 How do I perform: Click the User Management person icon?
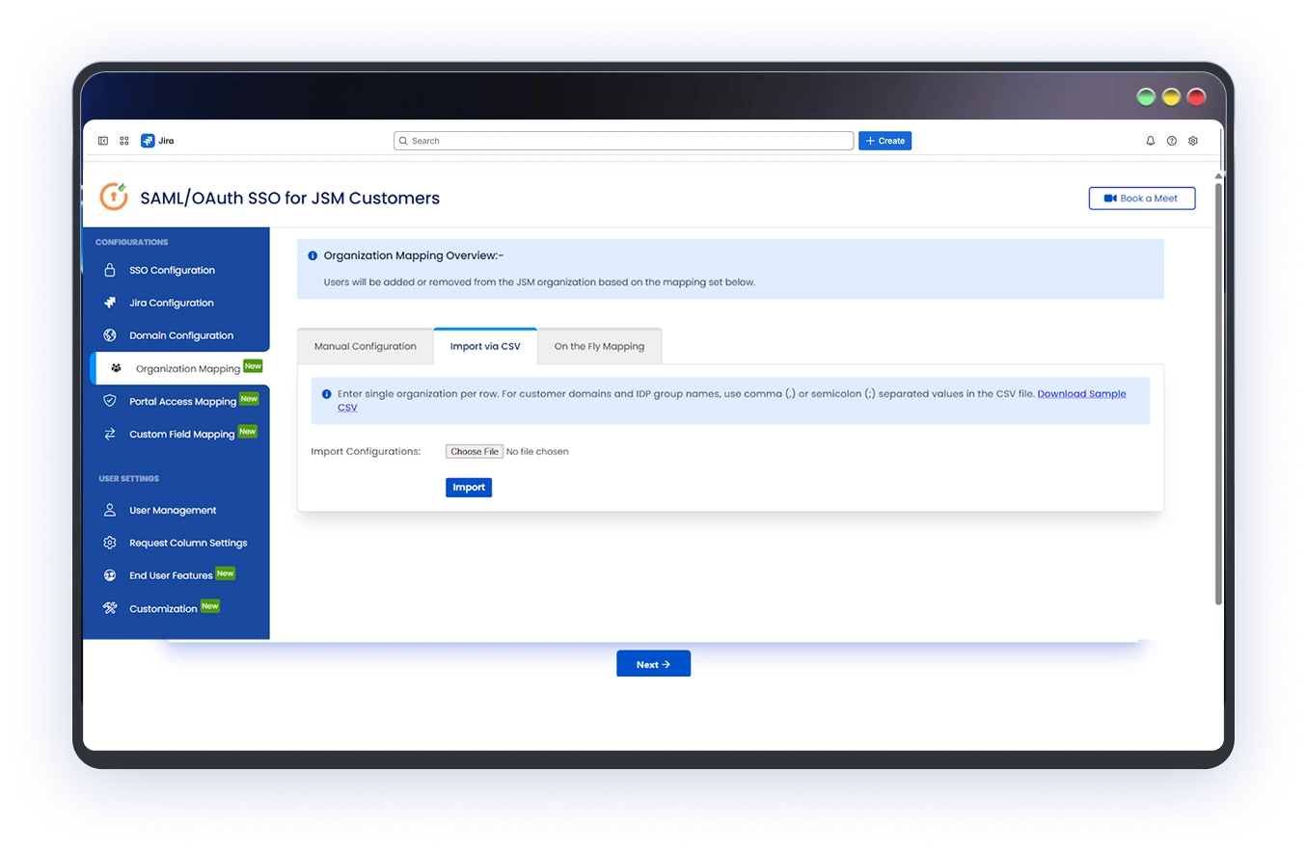[110, 510]
